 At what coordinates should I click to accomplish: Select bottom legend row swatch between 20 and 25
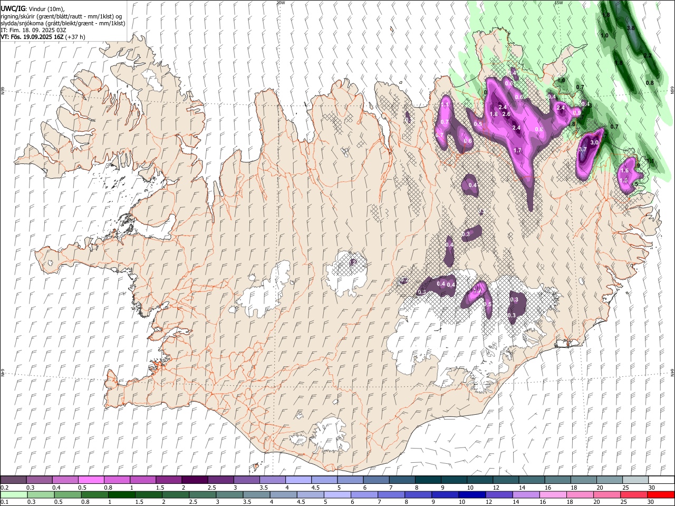(x=607, y=494)
